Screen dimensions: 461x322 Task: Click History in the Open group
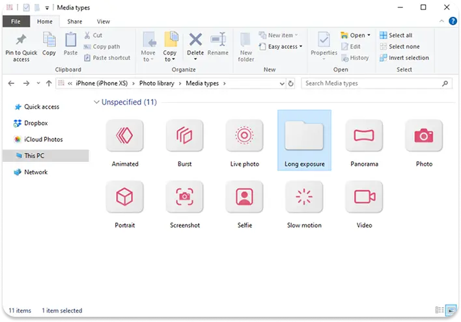(355, 58)
